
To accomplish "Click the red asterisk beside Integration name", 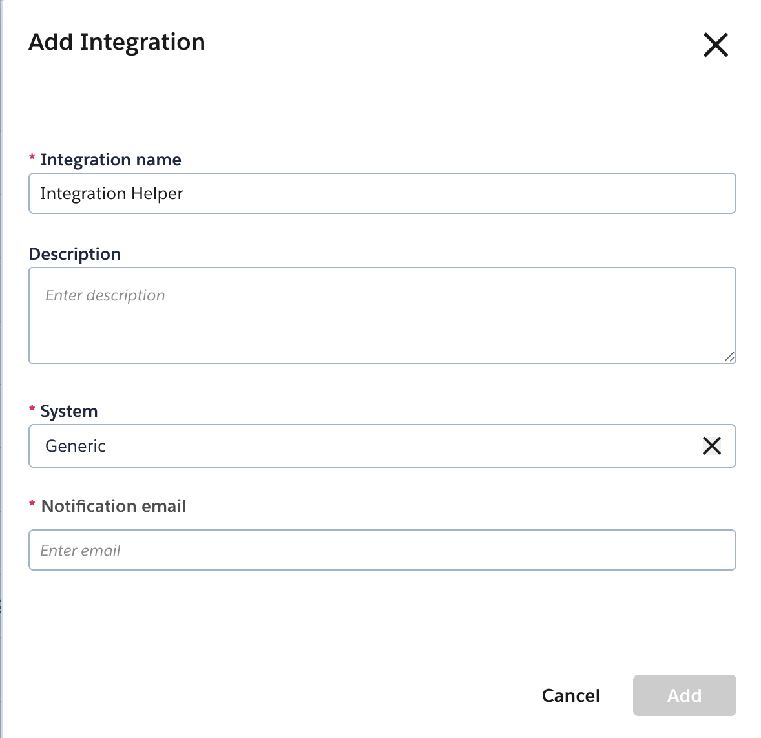I will click(32, 159).
